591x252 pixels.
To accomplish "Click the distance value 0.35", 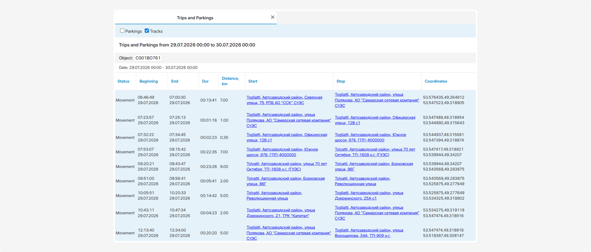I will click(224, 138).
